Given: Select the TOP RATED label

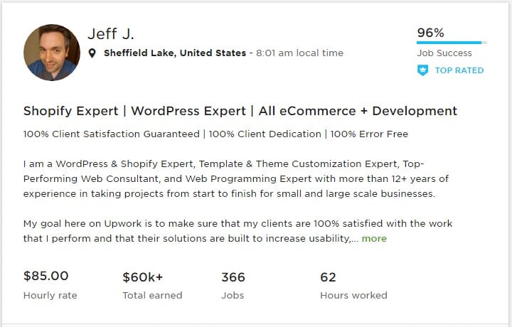Looking at the screenshot, I should pyautogui.click(x=459, y=70).
